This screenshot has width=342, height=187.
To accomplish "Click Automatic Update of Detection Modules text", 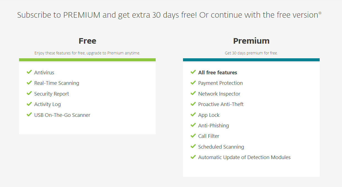I will [x=244, y=157].
